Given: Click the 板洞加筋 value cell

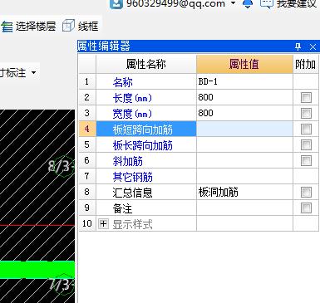Looking at the screenshot, I should point(244,193).
